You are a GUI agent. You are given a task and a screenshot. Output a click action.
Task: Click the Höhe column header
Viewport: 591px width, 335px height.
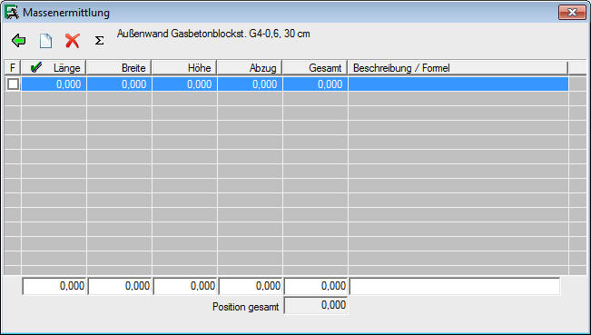click(184, 68)
